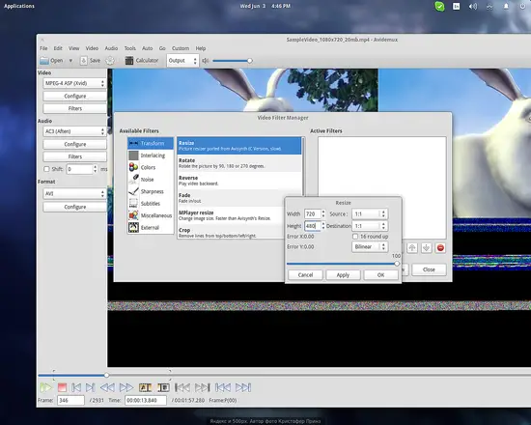Image resolution: width=531 pixels, height=425 pixels.
Task: Move the active filter up
Action: pyautogui.click(x=412, y=248)
